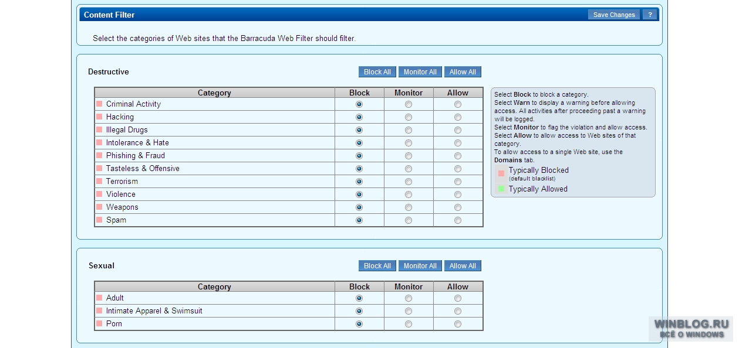739x348 pixels.
Task: Click the Terrorism category name
Action: pyautogui.click(x=122, y=182)
